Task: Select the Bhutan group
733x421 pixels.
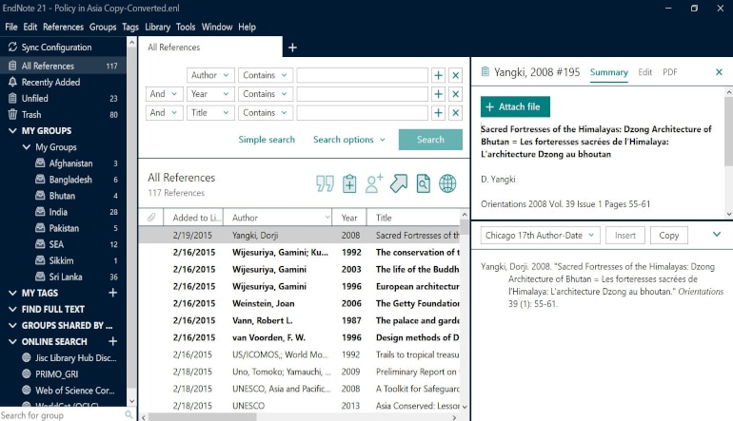Action: (x=63, y=196)
